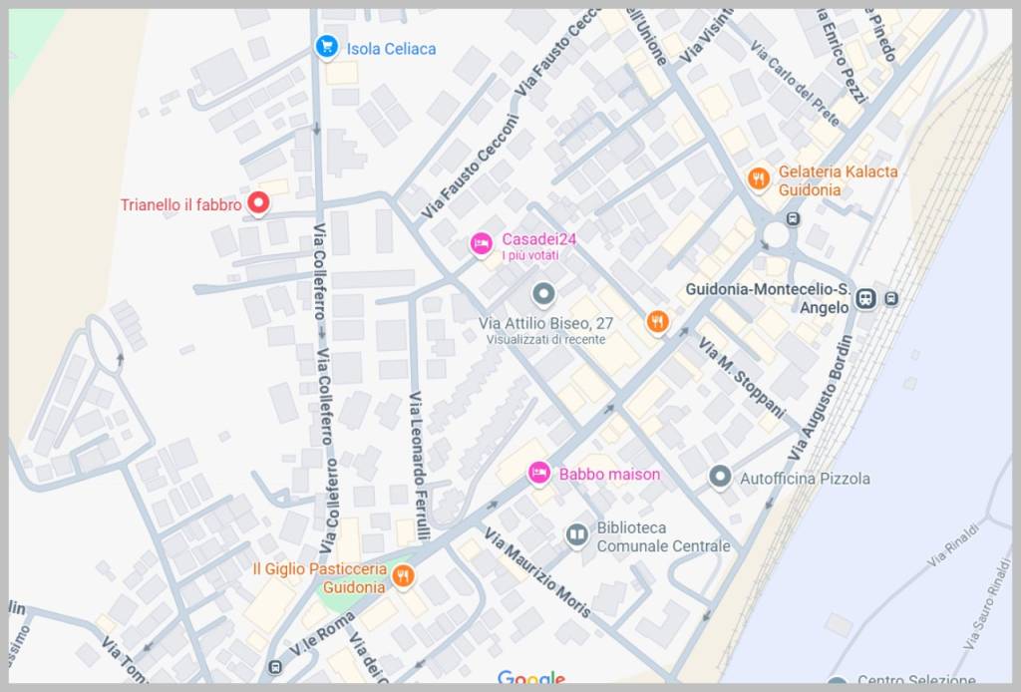Screen dimensions: 1021x692
Task: Click the Biblioteca Comunale Centrale label
Action: pos(663,537)
